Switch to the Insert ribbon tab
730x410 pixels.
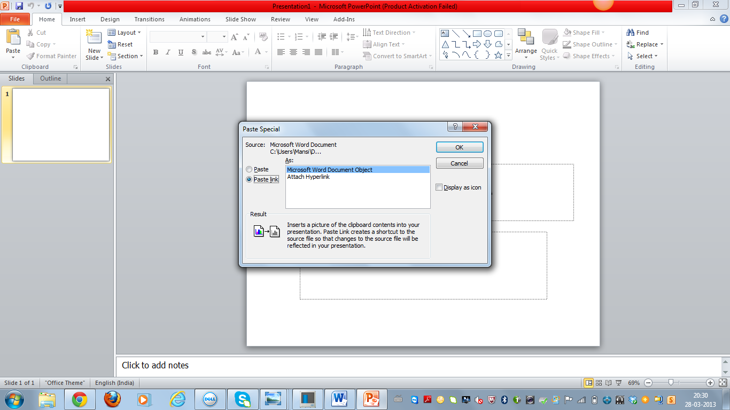pos(77,19)
